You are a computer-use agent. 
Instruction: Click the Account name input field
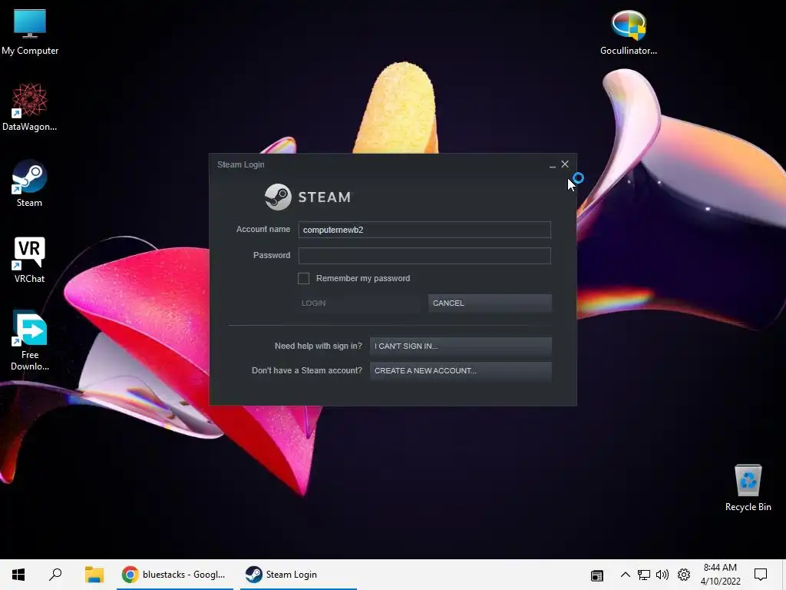(x=424, y=230)
